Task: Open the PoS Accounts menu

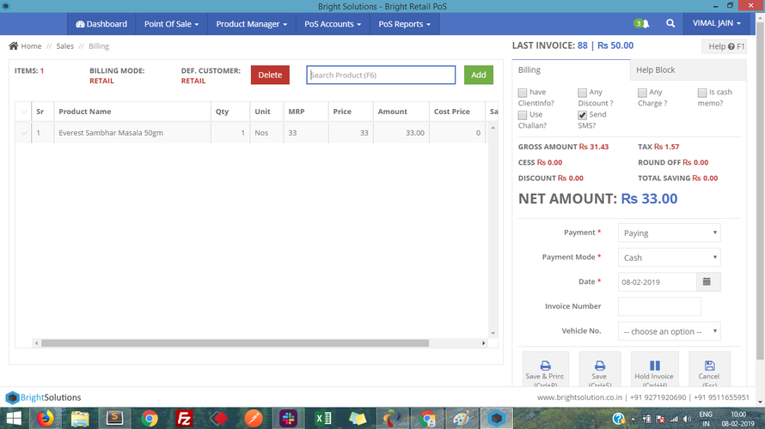Action: pos(333,24)
